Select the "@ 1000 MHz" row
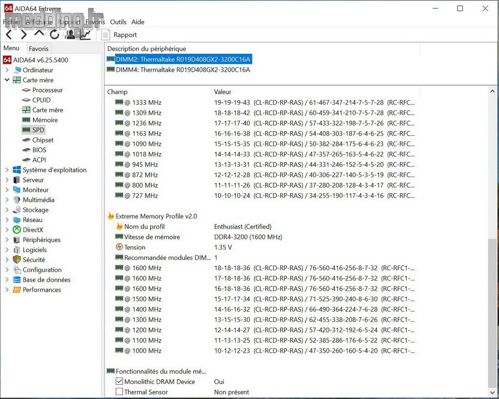Viewport: 499px width, 399px height. tap(265, 351)
